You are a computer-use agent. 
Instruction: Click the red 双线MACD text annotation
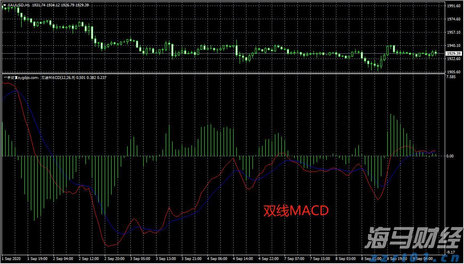296,211
